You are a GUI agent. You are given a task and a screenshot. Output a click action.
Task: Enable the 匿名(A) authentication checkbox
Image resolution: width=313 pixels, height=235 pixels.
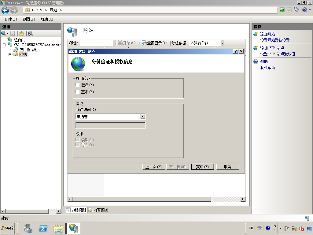77,84
